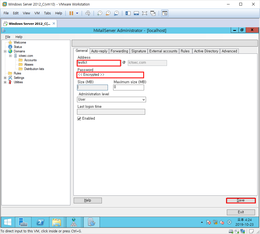Click Send Ctrl+Alt+Del toolbar icon

88,13
